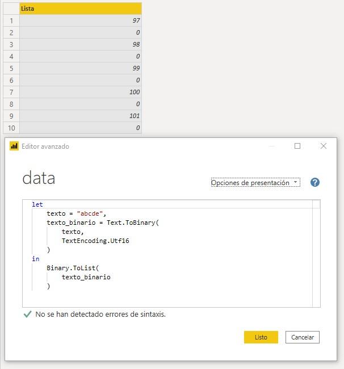Click TextEncoding.Utf16 in the code
344x369 pixels.
coord(95,241)
